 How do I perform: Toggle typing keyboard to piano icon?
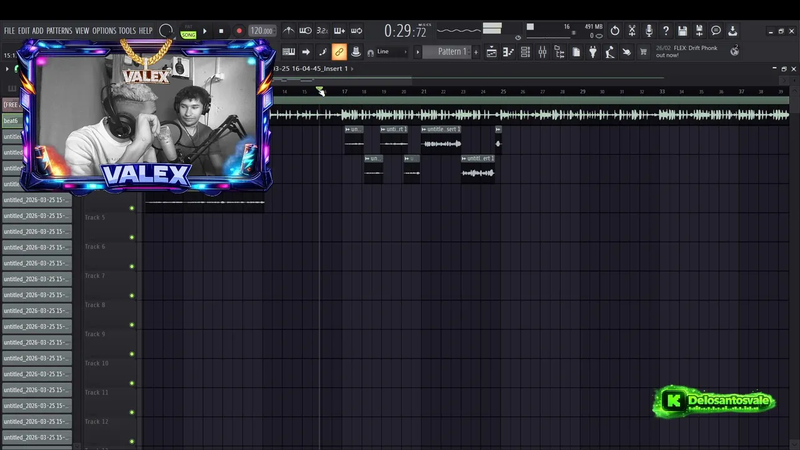pos(289,52)
